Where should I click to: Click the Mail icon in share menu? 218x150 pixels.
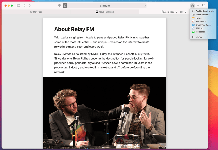[193, 25]
